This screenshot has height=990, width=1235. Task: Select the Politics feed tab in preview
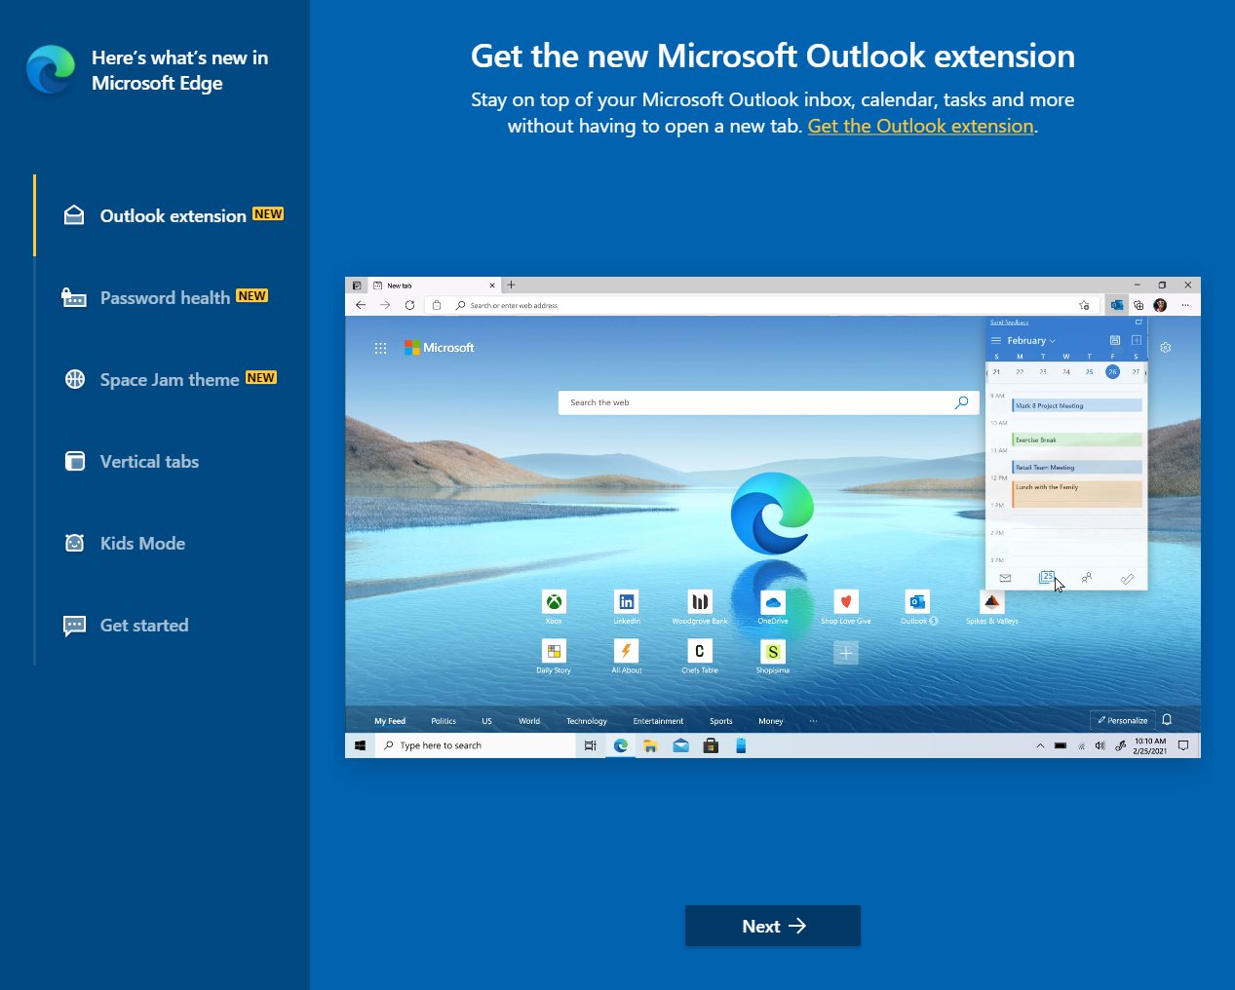(x=444, y=721)
